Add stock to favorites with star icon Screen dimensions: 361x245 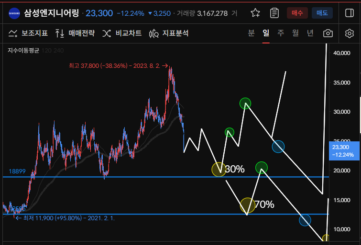(255, 13)
